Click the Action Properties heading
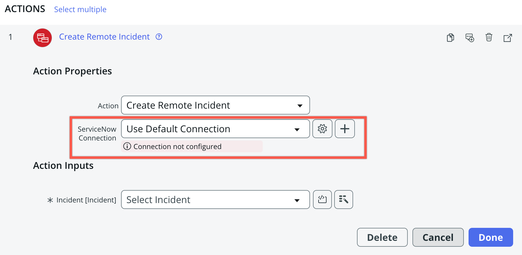This screenshot has height=255, width=522. [73, 71]
